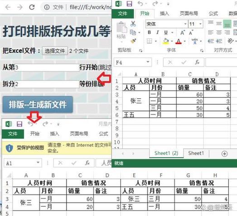Click Insert Function fx beside the F4 box
Image resolution: width=237 pixels, height=216 pixels.
point(197,62)
